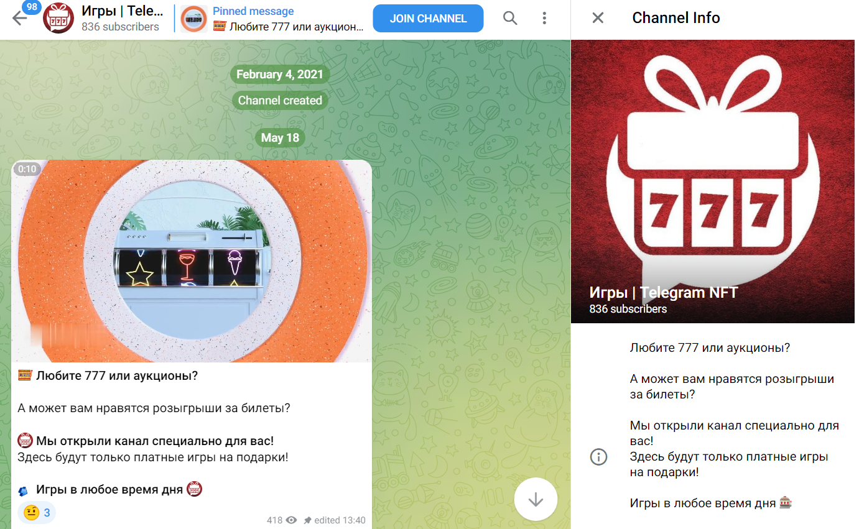The image size is (859, 529).
Task: Open the large 777 gift channel photo
Action: (713, 182)
